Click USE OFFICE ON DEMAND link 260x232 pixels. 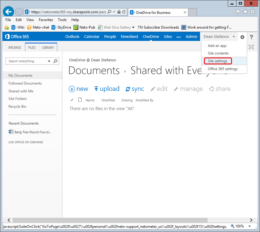pyautogui.click(x=26, y=142)
